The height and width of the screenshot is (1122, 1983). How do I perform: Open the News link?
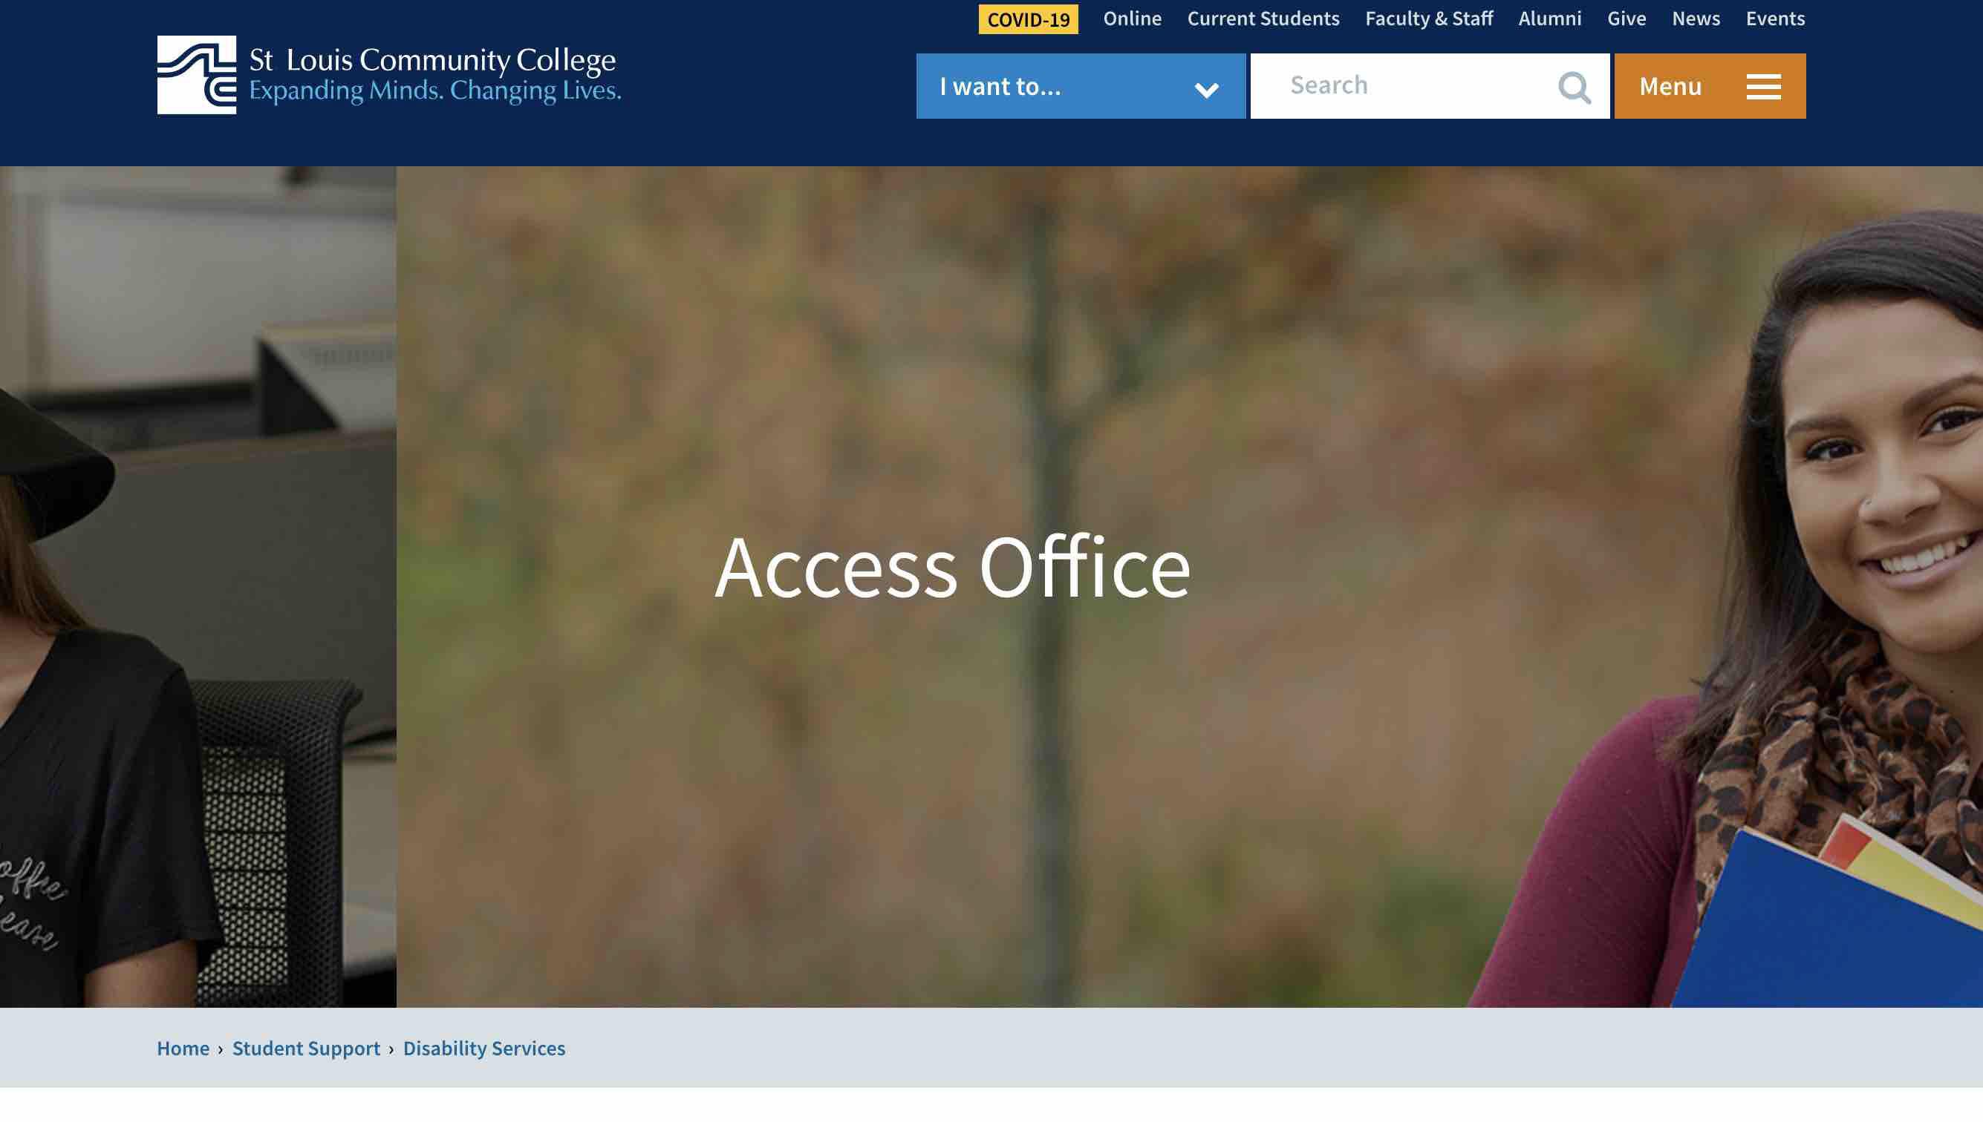tap(1696, 19)
